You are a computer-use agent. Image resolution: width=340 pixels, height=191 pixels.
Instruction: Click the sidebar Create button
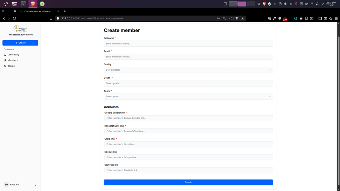20,43
